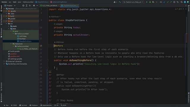Screen dimensions: 190x107
Task: Open the Problems tool window
Action: pyautogui.click(x=34, y=105)
